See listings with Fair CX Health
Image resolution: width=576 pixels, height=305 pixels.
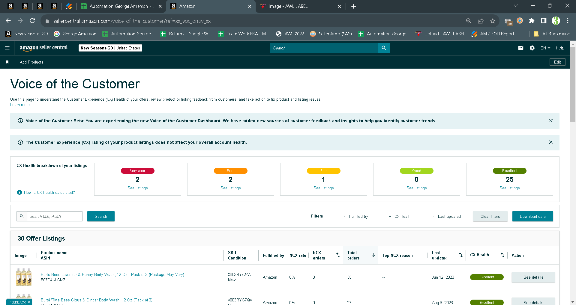[x=324, y=188]
